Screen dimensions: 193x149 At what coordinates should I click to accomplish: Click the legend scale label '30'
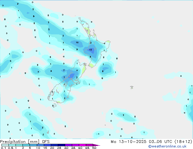coord(66,148)
